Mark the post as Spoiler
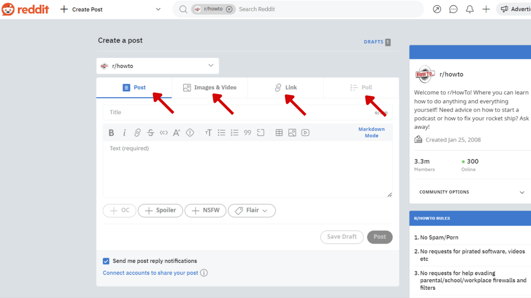 pyautogui.click(x=160, y=211)
